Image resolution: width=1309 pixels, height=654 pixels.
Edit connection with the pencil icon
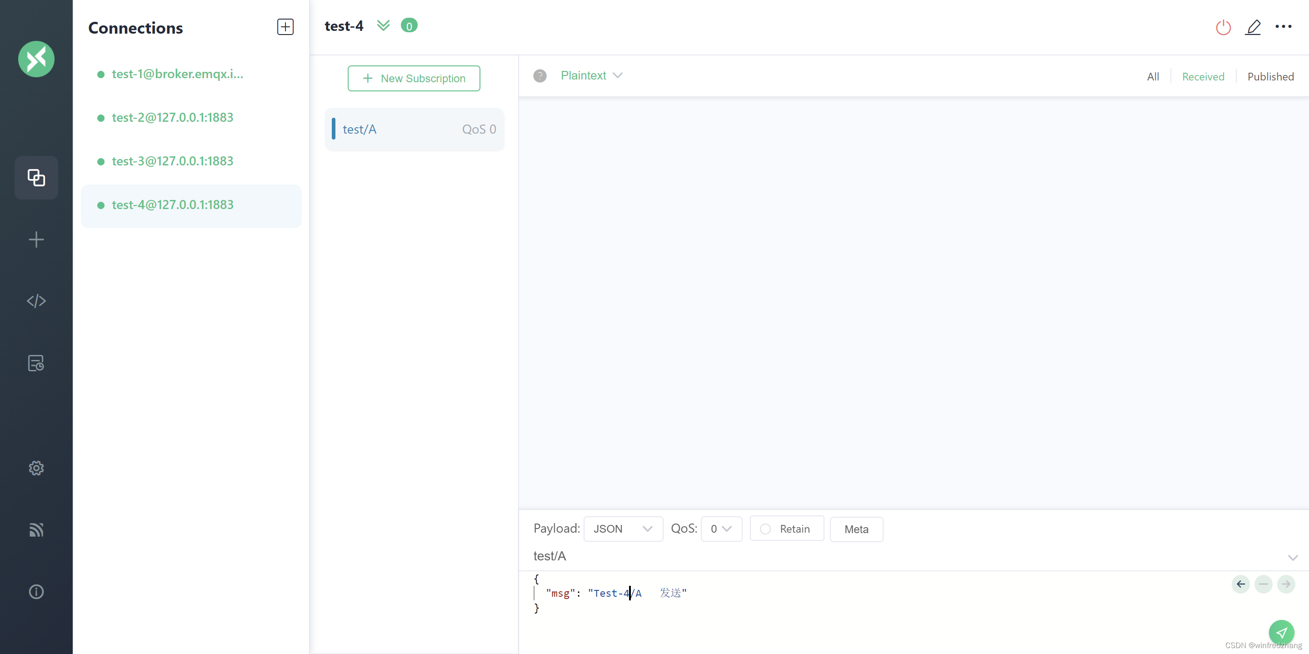click(1253, 27)
